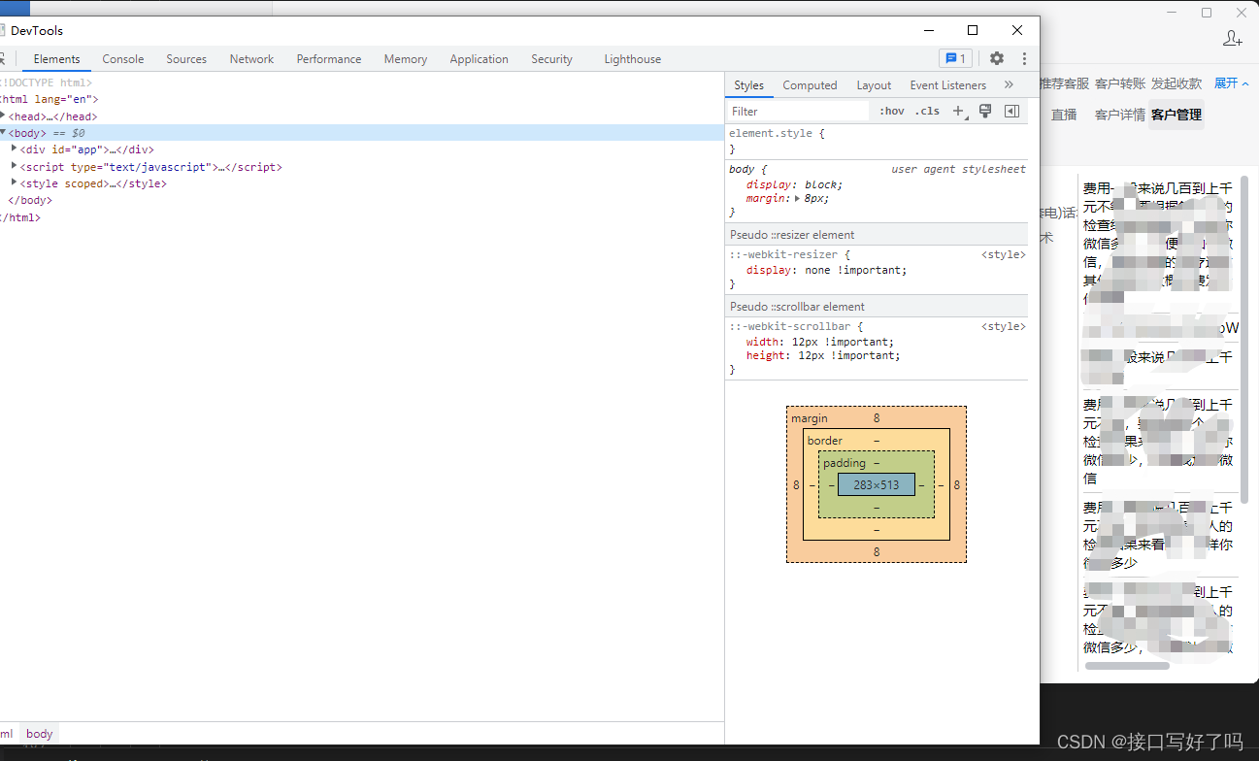Click 客户转账 in background window
The image size is (1259, 761).
click(x=1120, y=83)
